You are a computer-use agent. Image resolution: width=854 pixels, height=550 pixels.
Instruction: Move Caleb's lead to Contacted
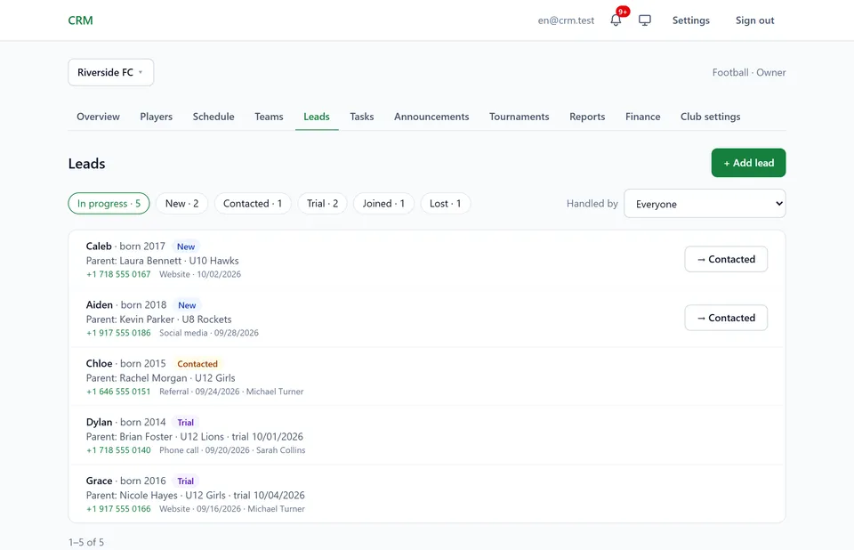726,259
